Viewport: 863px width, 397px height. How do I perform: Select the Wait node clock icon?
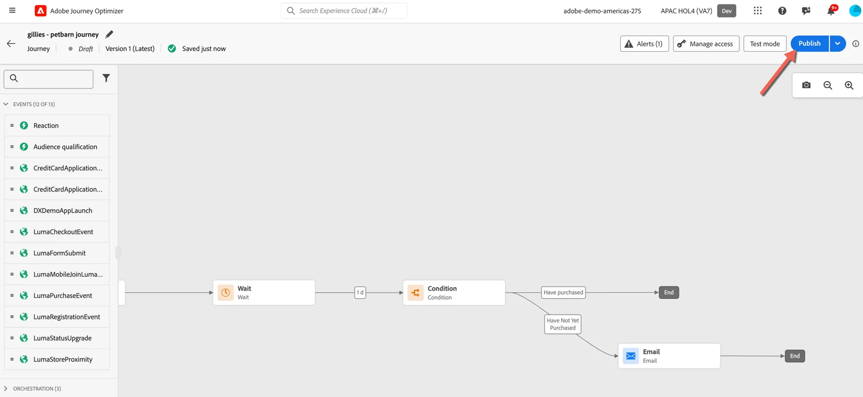pyautogui.click(x=226, y=293)
